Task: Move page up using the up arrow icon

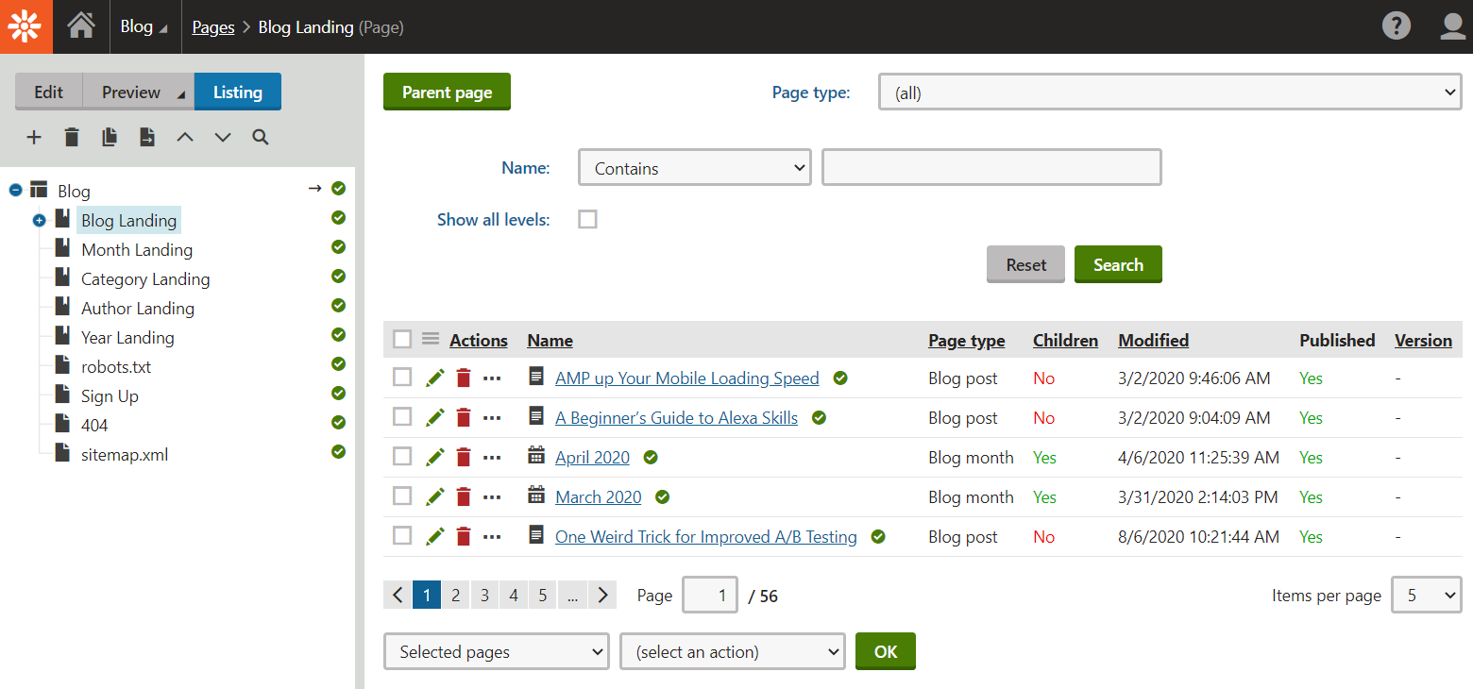Action: pos(185,137)
